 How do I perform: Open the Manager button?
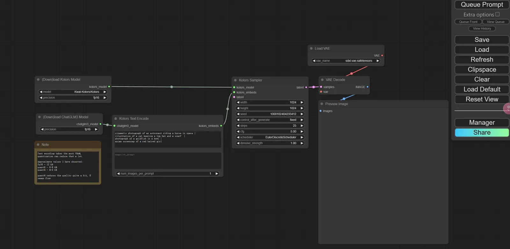coord(482,123)
